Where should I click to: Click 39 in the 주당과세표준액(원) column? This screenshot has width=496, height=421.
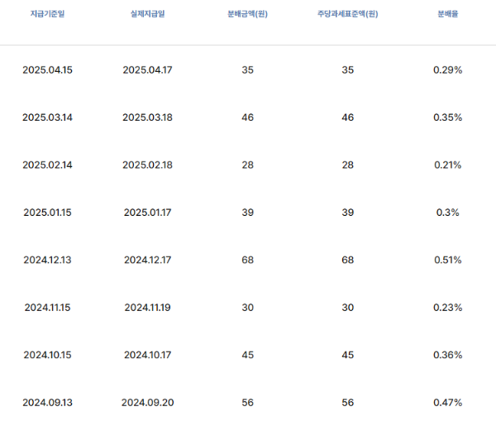(x=348, y=213)
